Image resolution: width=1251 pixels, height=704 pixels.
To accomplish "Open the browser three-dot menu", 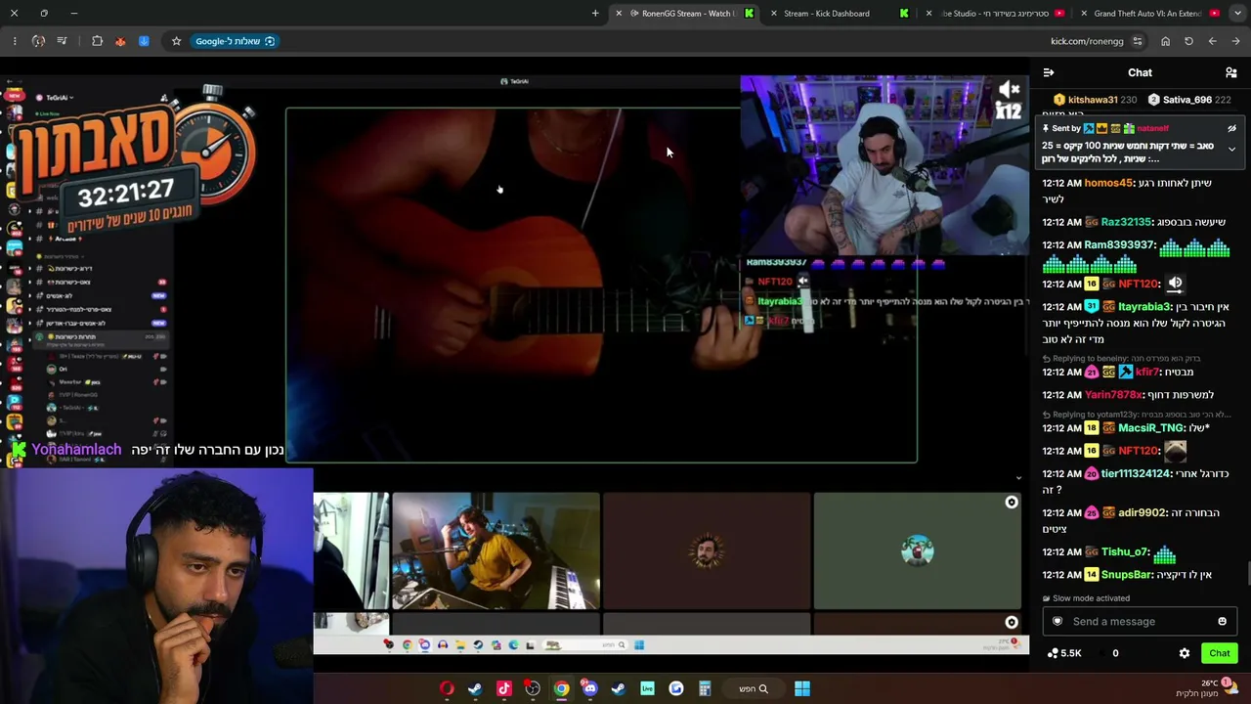I will (15, 41).
